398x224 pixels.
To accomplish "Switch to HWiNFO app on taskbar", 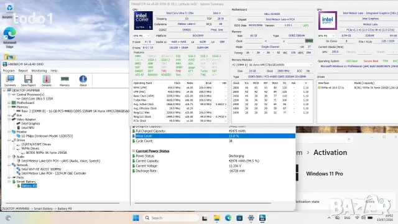I will [262, 218].
